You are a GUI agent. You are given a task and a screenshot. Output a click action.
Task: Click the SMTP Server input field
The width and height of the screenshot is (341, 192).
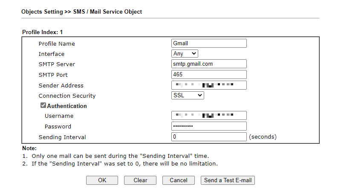point(209,64)
